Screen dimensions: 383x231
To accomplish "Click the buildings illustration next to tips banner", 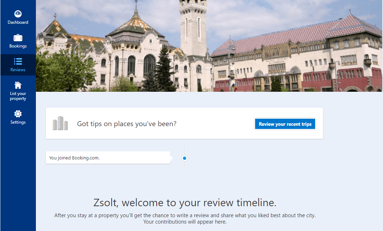I will pyautogui.click(x=60, y=123).
